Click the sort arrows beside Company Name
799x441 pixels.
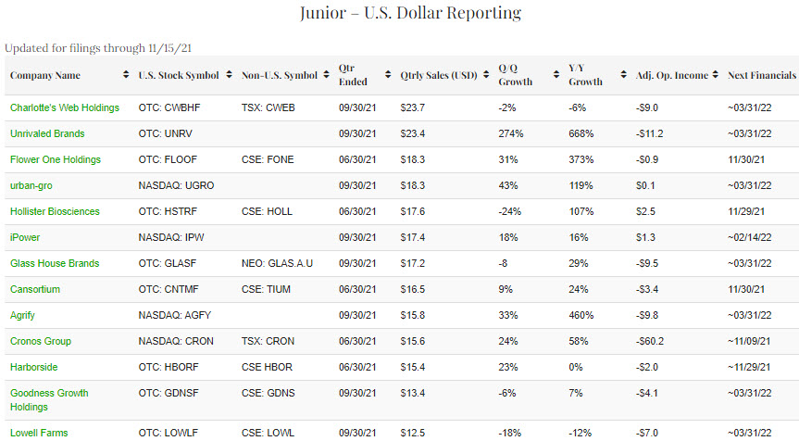tap(126, 75)
